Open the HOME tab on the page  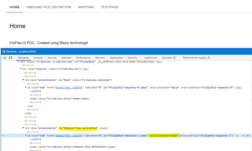tap(15, 7)
